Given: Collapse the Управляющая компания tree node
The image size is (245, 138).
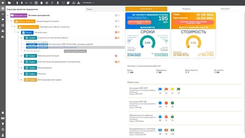Looking at the screenshot, I should pos(11,21).
